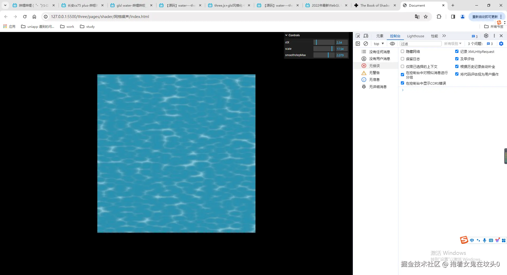Open the top JavaScript context dropdown

[379, 44]
